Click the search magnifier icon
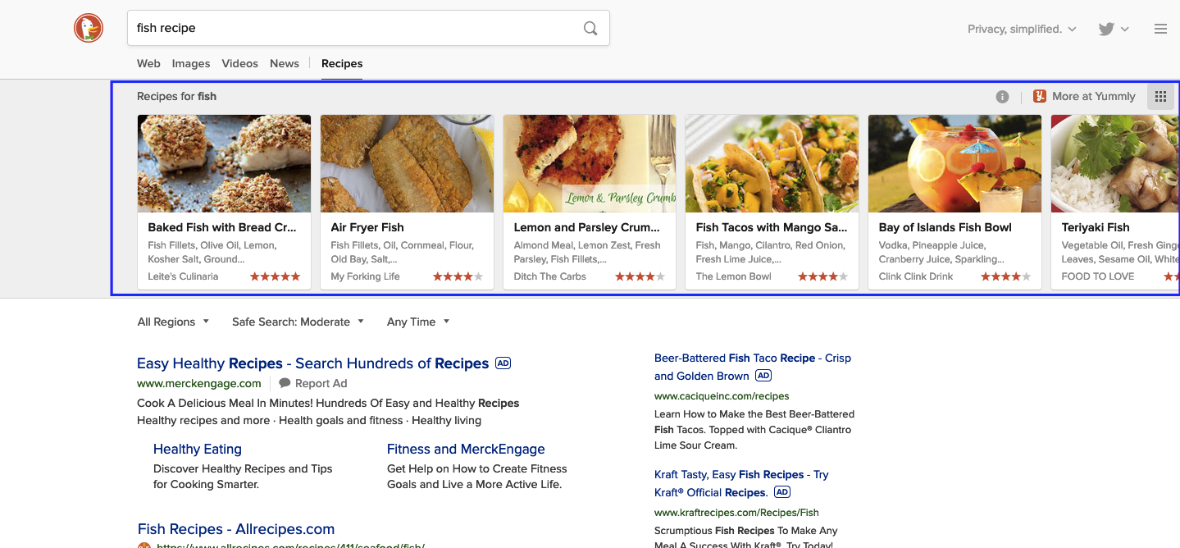Screen dimensions: 1180x548 (x=590, y=27)
